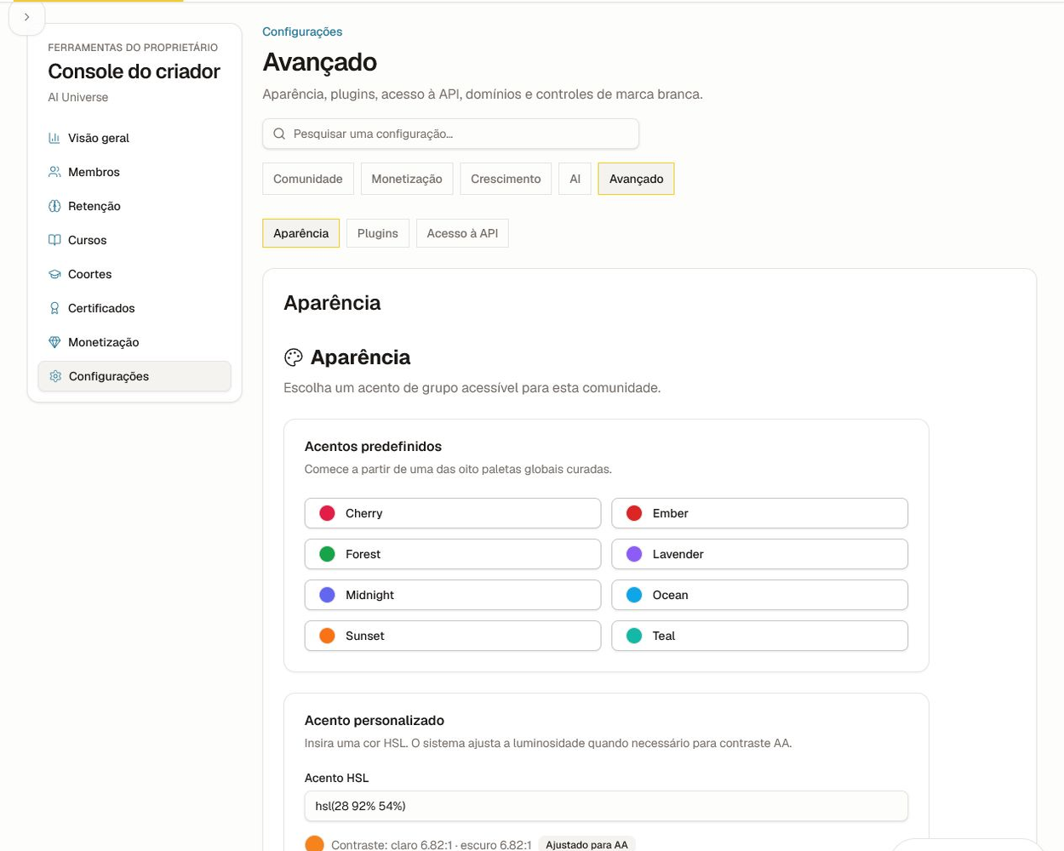Click the Certificados award icon
Viewport: 1064px width, 851px height.
[x=54, y=308]
